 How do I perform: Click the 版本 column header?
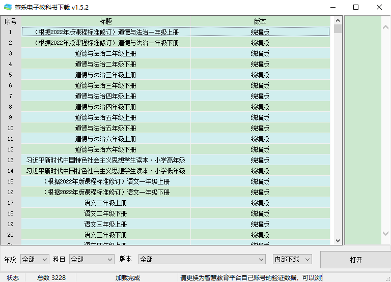pos(260,21)
